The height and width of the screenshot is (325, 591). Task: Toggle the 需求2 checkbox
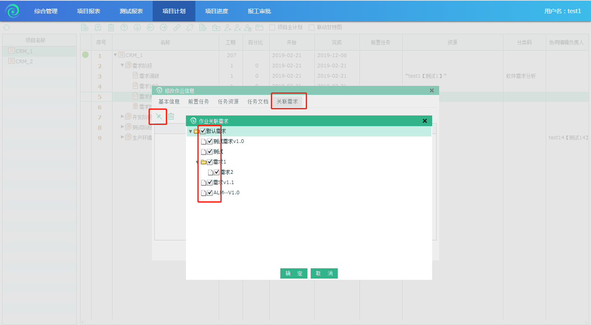[217, 172]
